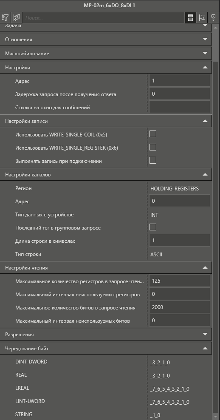Click the title MP-02m_6xDO_8xDI 1
Screen dimensions: 220x420
pos(109,6)
